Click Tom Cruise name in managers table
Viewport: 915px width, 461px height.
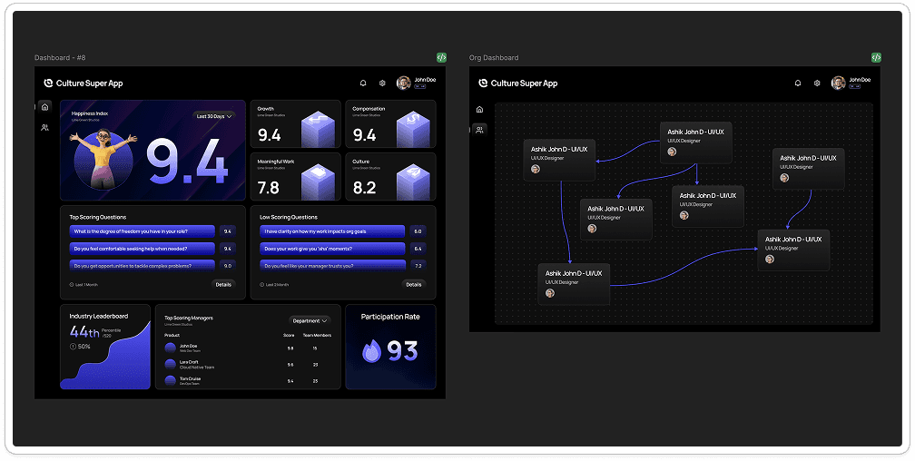(x=191, y=378)
